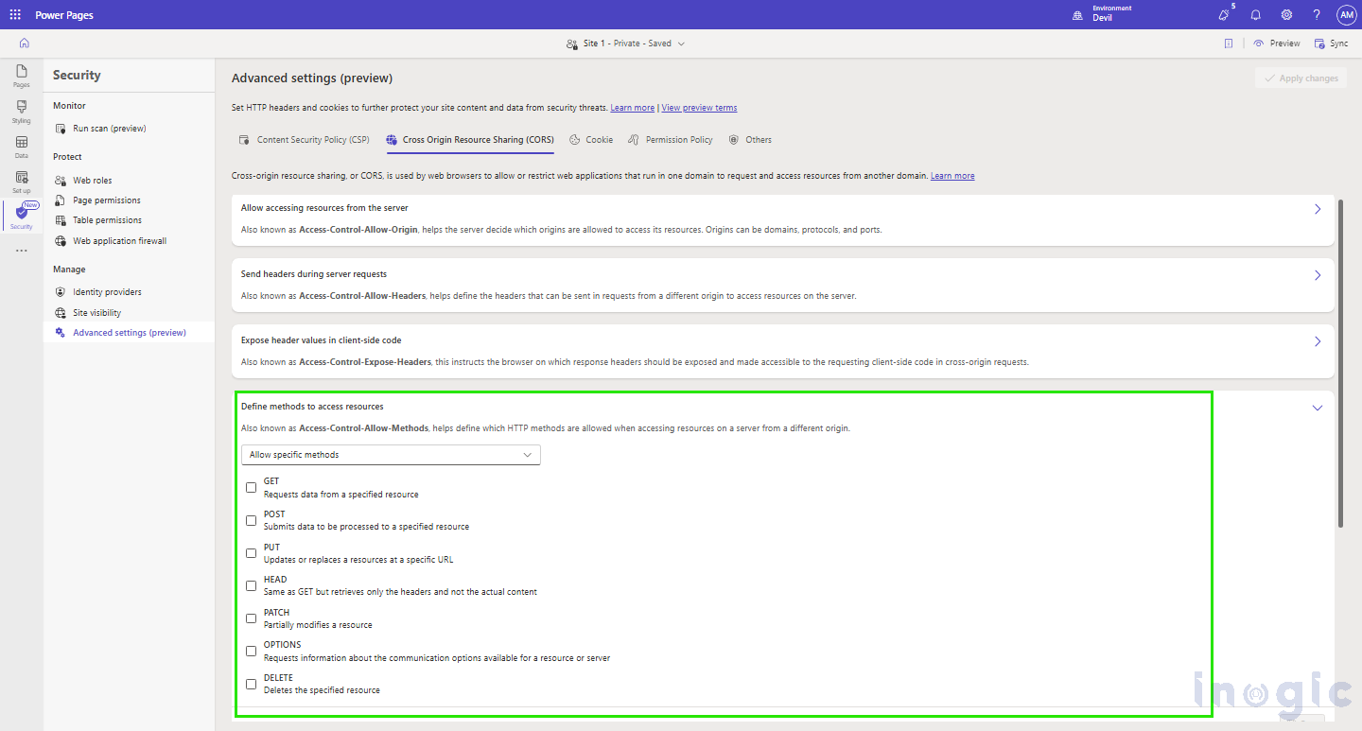
Task: Open Table permissions in the sidebar
Action: tap(108, 220)
